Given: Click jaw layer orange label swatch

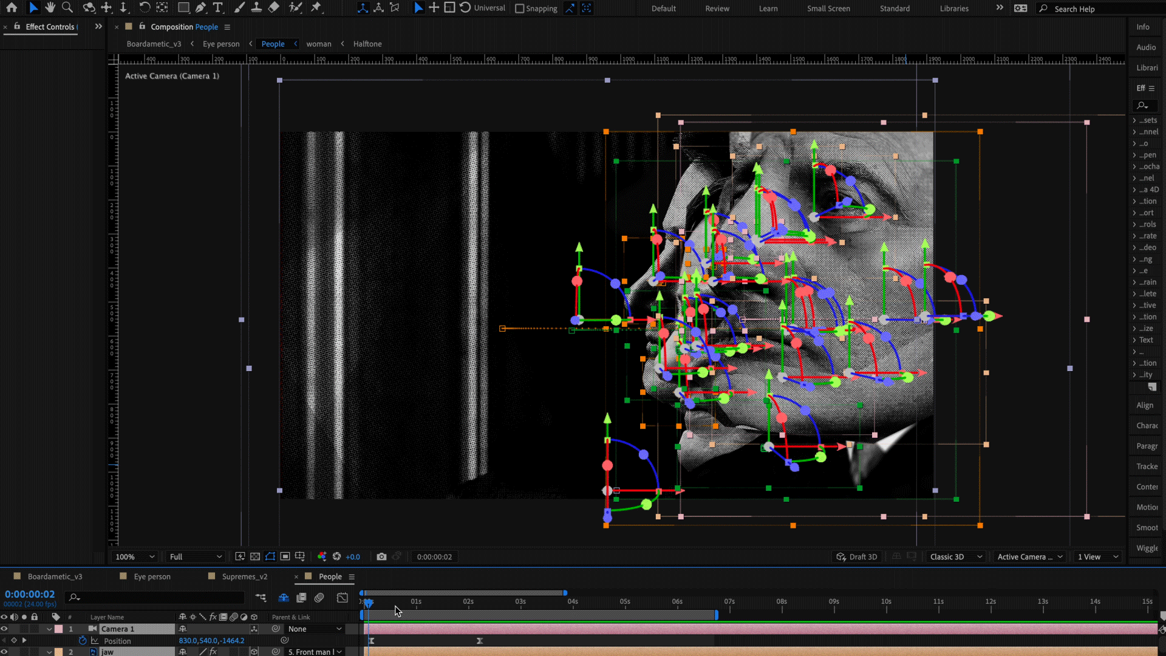Looking at the screenshot, I should tap(59, 652).
